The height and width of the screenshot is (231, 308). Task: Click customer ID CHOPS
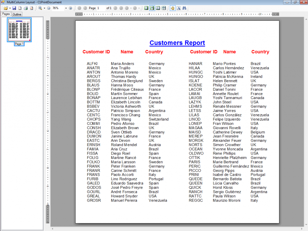pos(94,119)
